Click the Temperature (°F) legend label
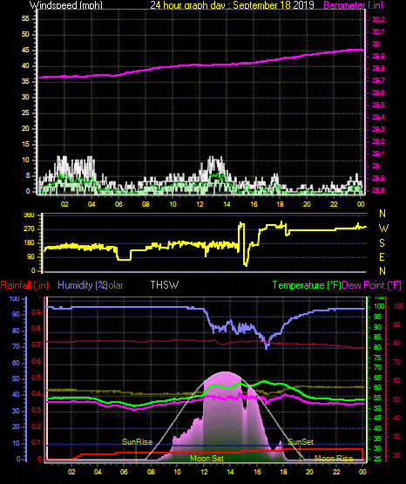 point(307,285)
